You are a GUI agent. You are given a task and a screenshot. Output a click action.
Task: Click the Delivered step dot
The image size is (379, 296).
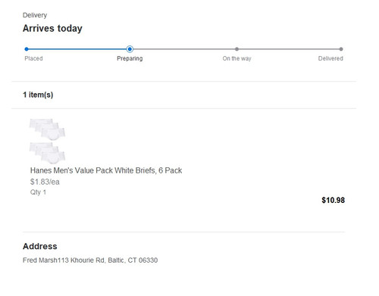[341, 49]
